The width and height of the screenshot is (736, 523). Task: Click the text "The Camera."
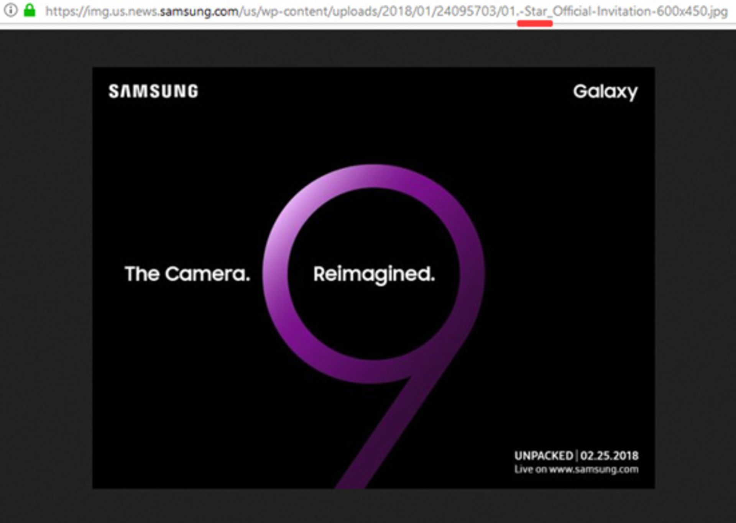[x=187, y=274]
